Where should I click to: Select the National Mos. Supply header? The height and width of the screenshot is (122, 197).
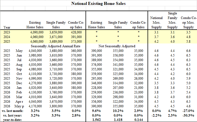[156, 23]
